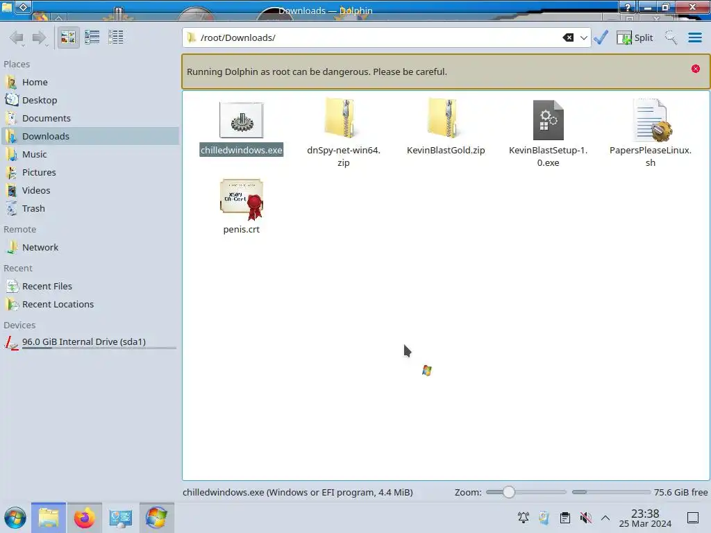Launch Firefox from the taskbar
The width and height of the screenshot is (711, 533).
tap(84, 518)
